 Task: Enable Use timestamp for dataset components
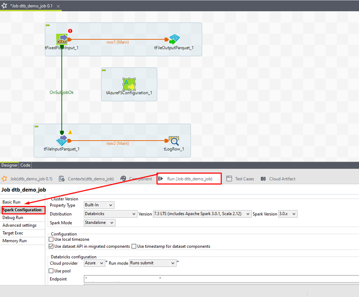[x=134, y=246]
